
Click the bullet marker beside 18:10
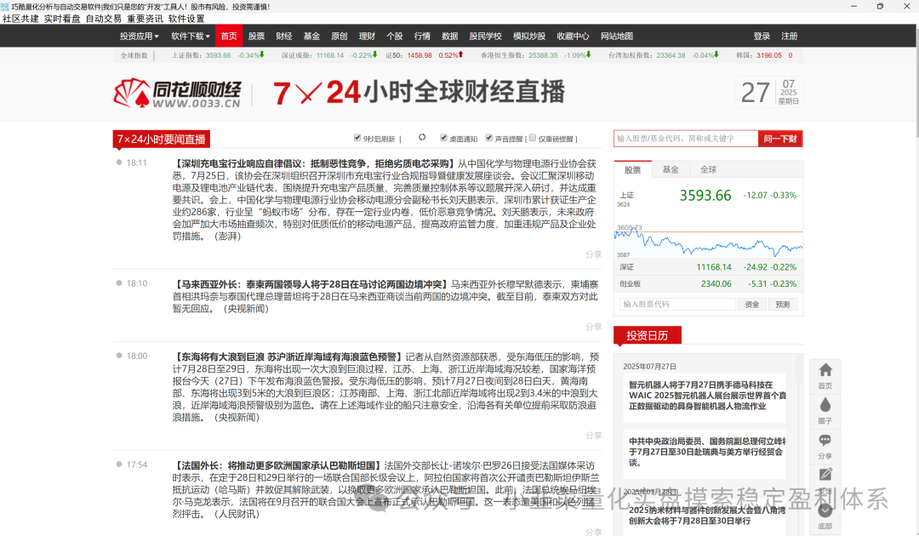[x=119, y=283]
